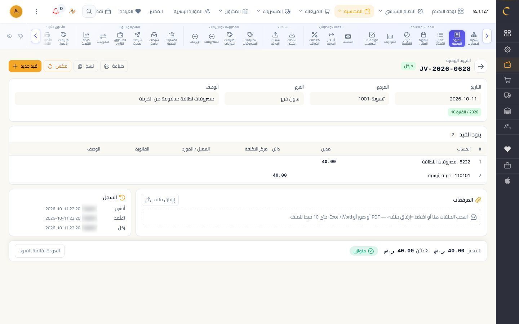Toggle the theme palette icon
Image resolution: width=519 pixels, height=324 pixels.
[x=20, y=36]
